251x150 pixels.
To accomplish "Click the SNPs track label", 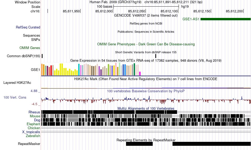I will (36, 40).
